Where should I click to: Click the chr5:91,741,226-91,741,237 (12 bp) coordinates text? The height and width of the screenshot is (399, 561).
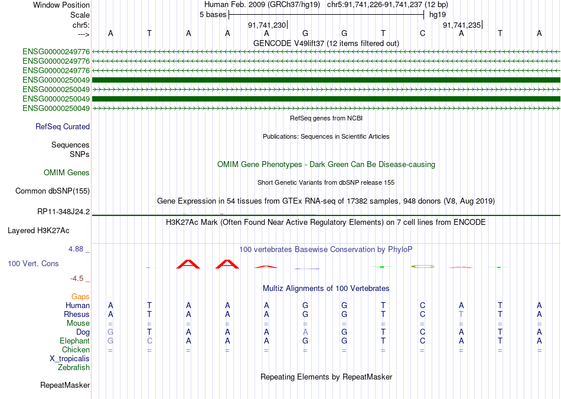click(x=387, y=5)
